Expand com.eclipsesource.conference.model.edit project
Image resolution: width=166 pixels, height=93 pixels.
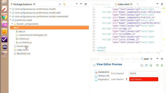click(10, 13)
